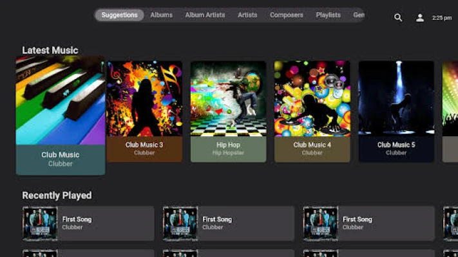Open the search icon
Image resolution: width=458 pixels, height=257 pixels.
click(398, 17)
